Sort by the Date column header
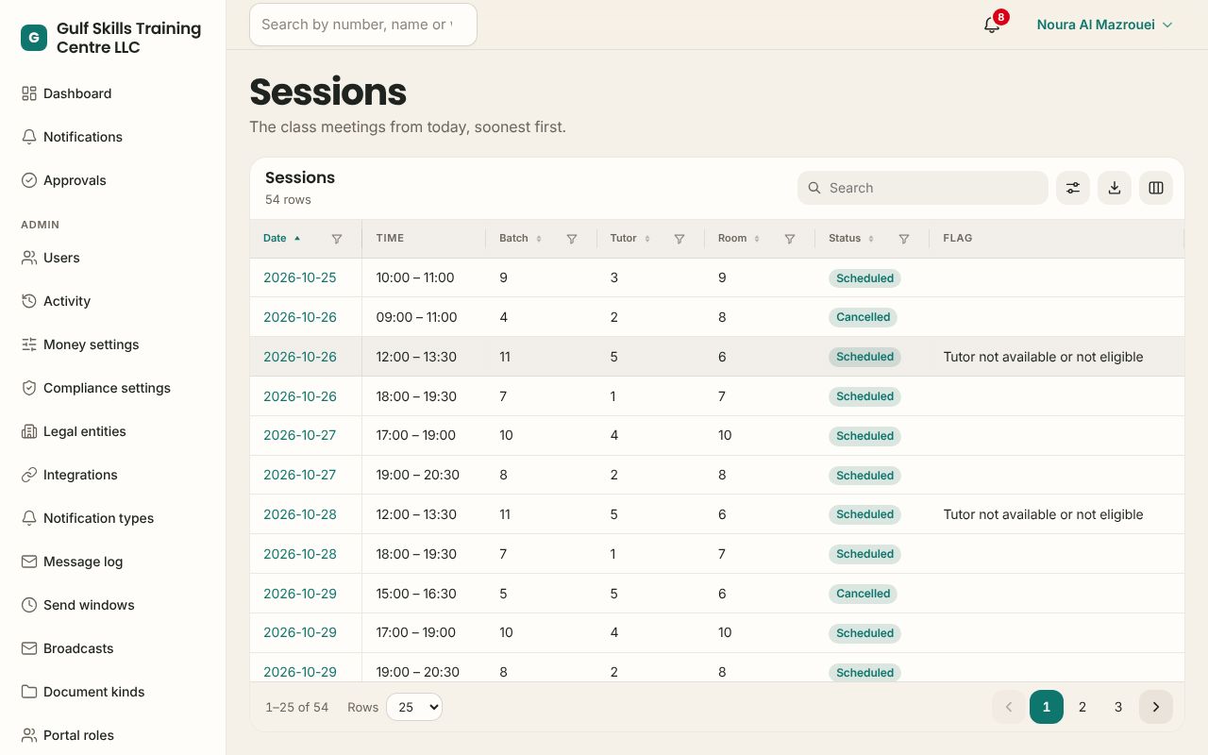 [282, 239]
